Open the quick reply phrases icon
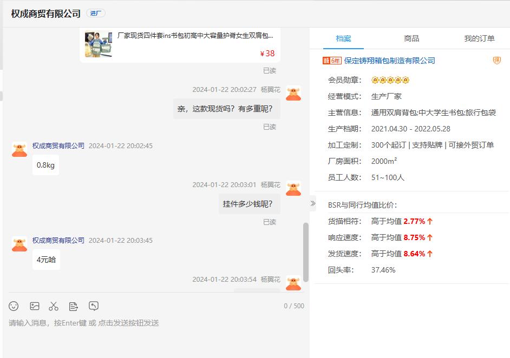Image resolution: width=510 pixels, height=358 pixels. click(x=74, y=306)
